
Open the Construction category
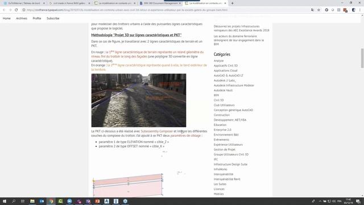(222, 115)
